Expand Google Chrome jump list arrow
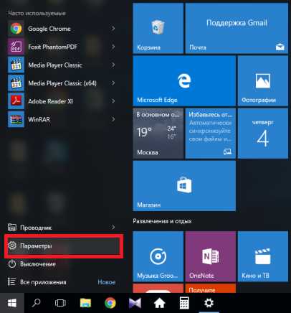The width and height of the screenshot is (291, 313). [x=113, y=29]
